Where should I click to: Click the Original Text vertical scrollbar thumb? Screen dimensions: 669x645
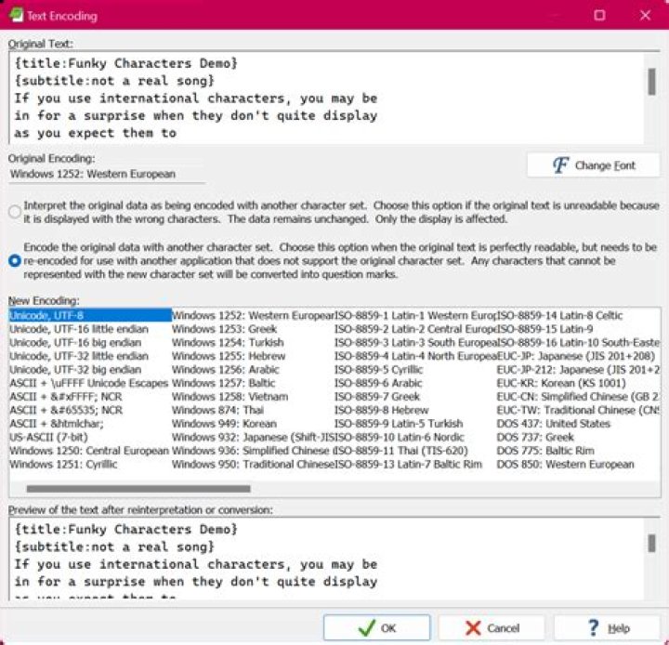tap(651, 81)
